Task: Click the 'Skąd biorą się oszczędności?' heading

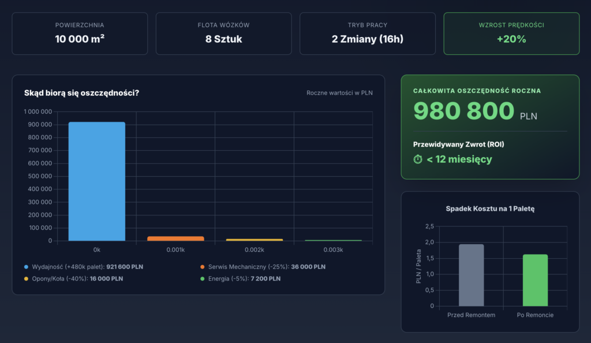Action: pos(81,92)
